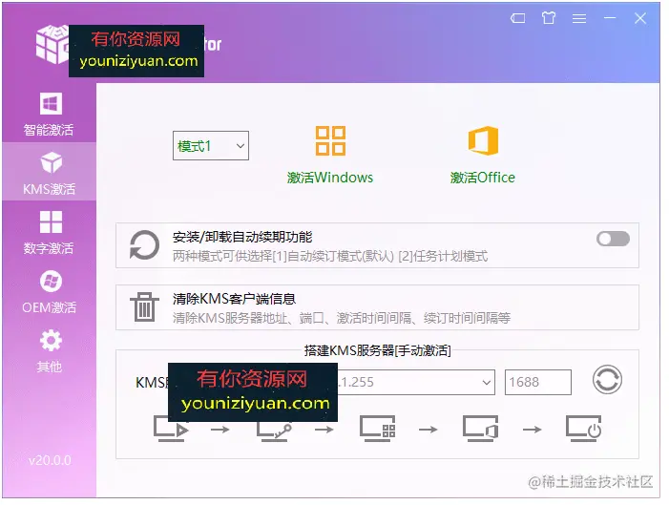
Task: Open the hamburger menu in title bar
Action: click(x=579, y=18)
